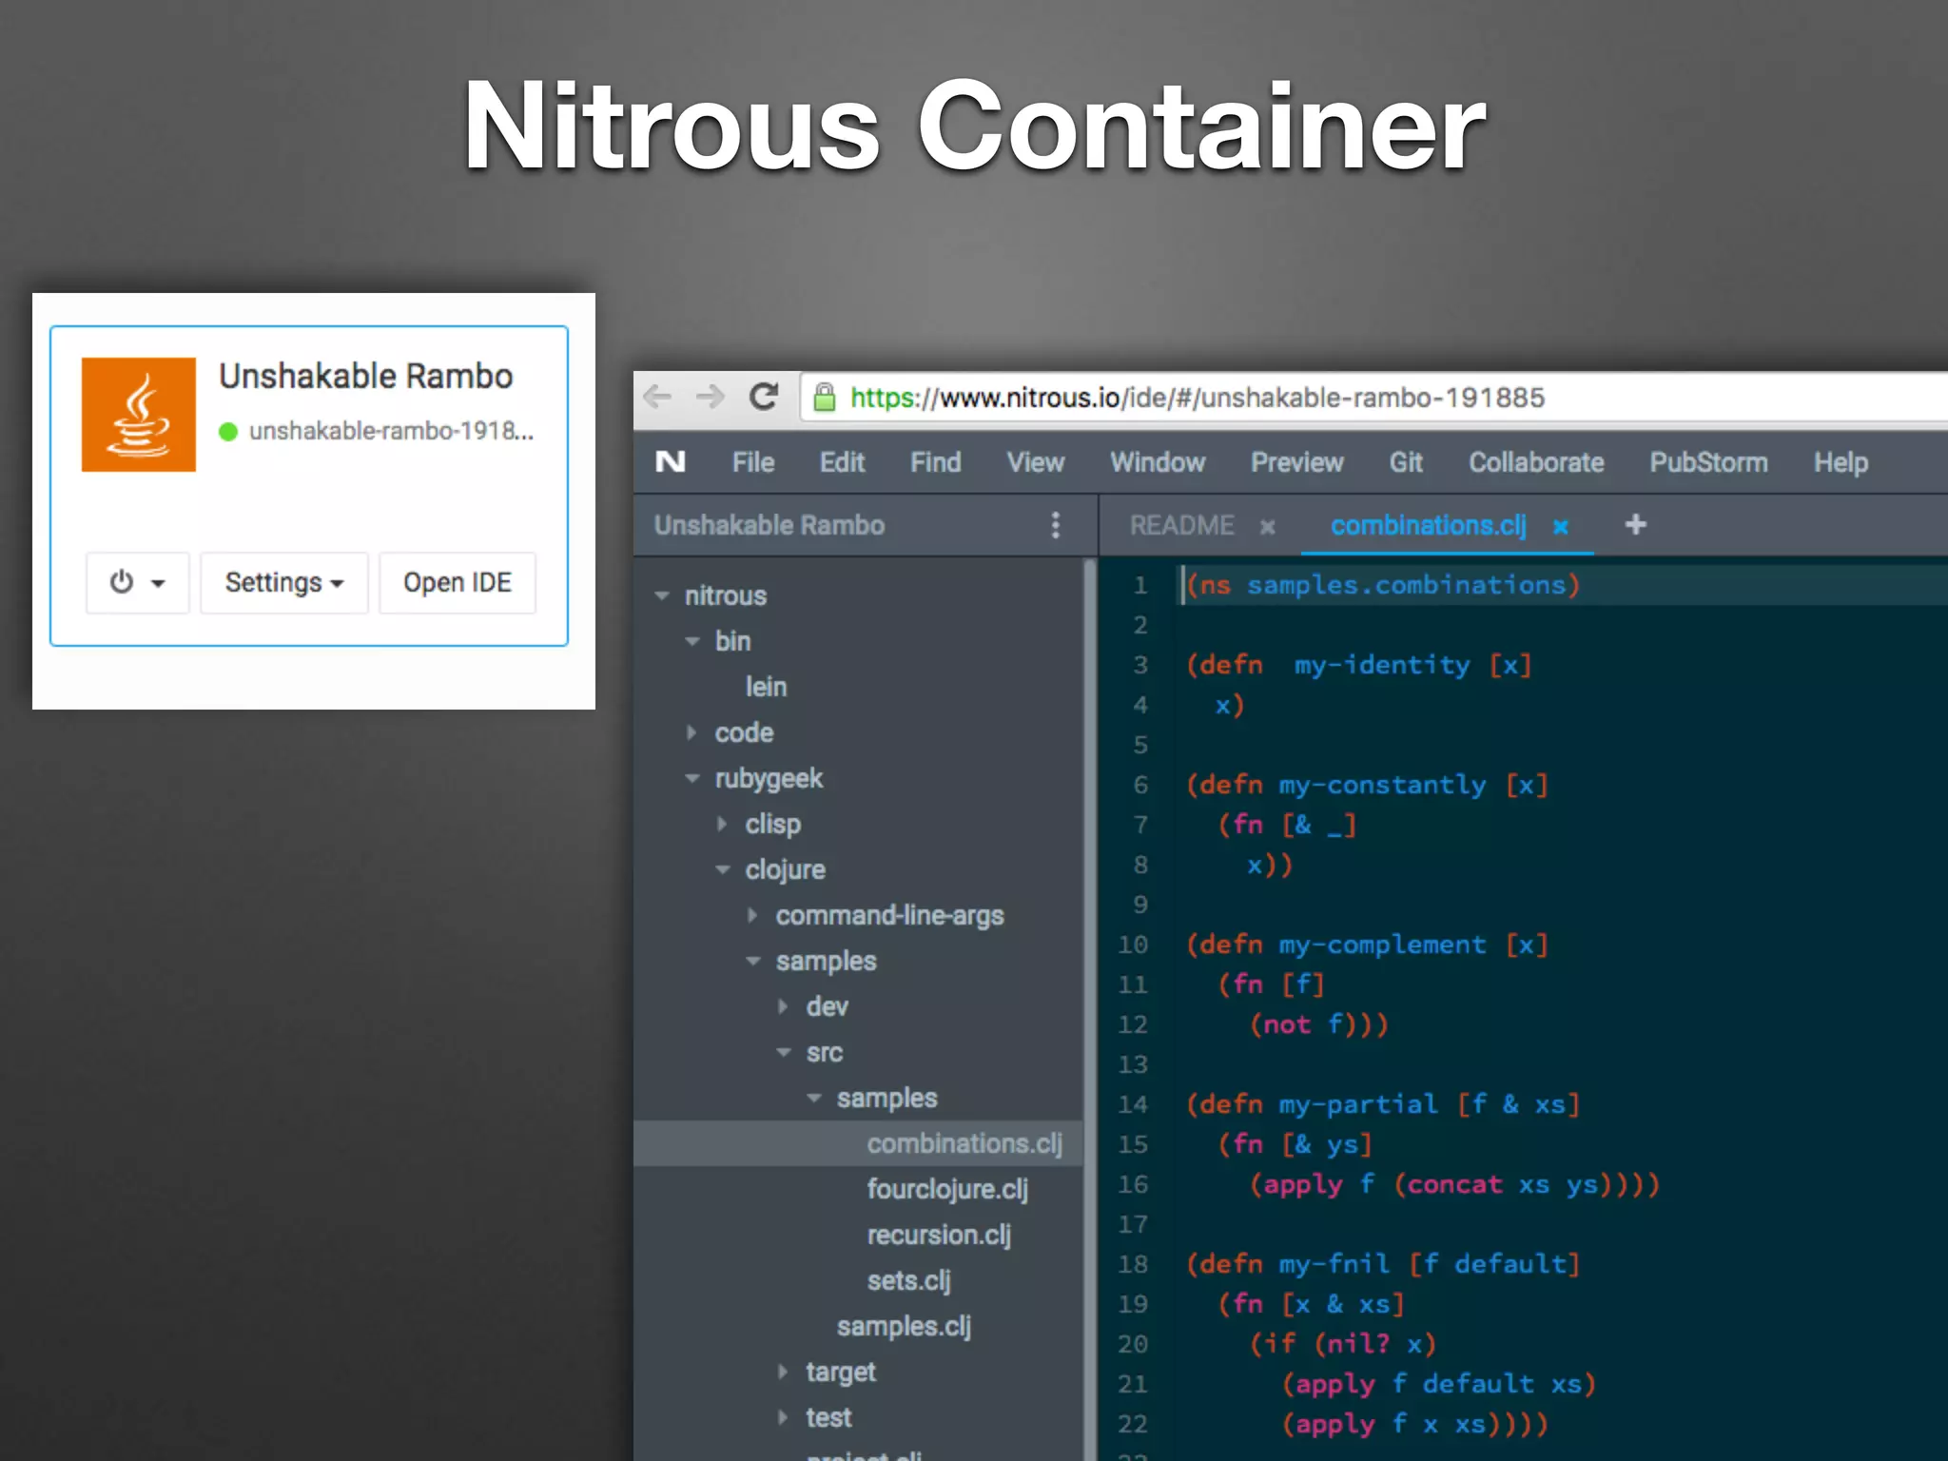Screen dimensions: 1948x1461
Task: Click the Open IDE button
Action: pyautogui.click(x=458, y=582)
